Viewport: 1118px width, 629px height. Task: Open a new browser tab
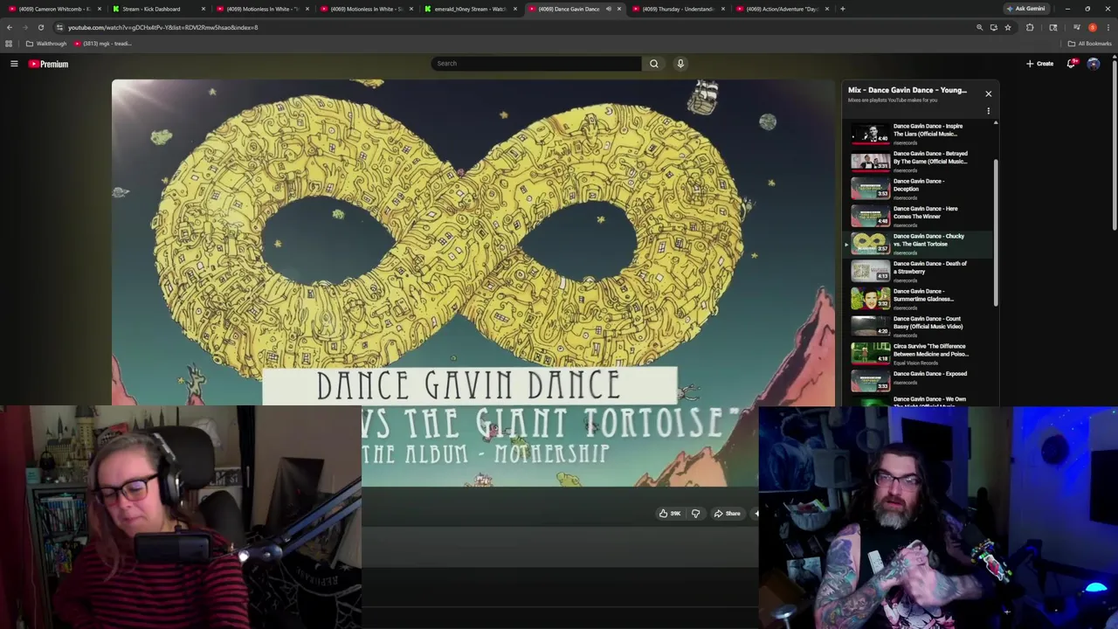click(x=842, y=9)
